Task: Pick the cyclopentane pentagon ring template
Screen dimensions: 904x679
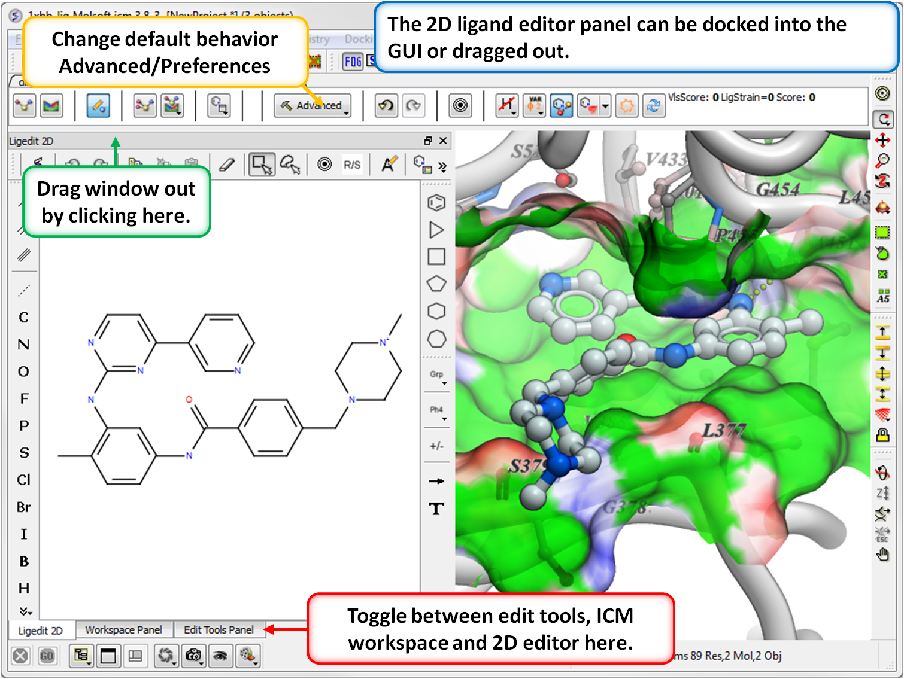Action: (x=436, y=284)
